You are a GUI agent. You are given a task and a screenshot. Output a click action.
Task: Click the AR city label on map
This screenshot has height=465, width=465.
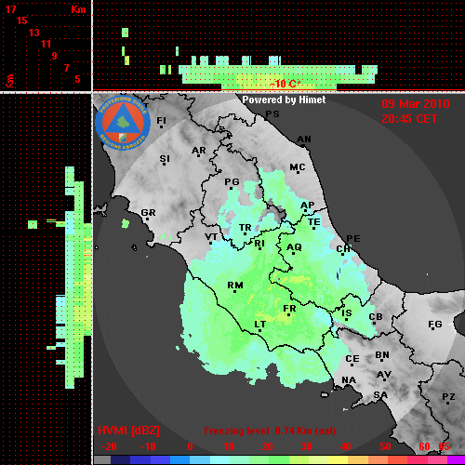[x=199, y=151]
